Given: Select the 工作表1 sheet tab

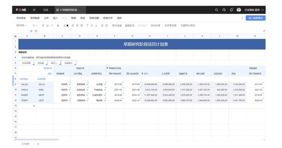Looking at the screenshot, I should click(x=26, y=144).
